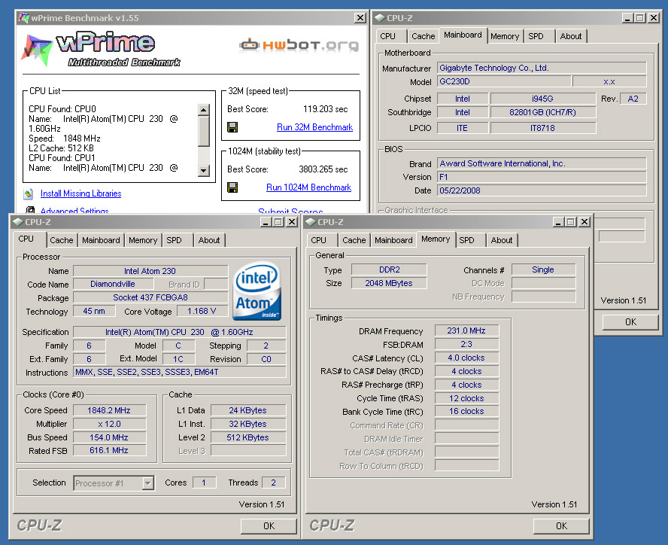
Task: Select Cache tab in Mainboard window
Action: click(x=423, y=36)
